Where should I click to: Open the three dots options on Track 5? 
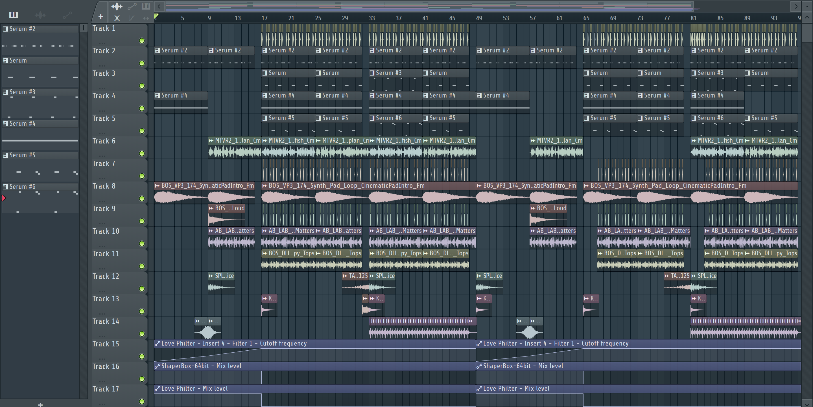pyautogui.click(x=102, y=133)
